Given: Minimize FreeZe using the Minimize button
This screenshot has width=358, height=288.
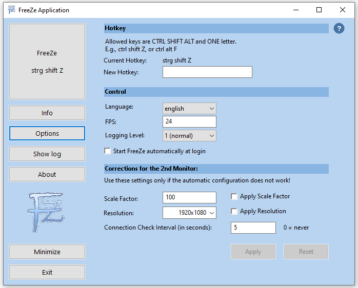Looking at the screenshot, I should 47,252.
